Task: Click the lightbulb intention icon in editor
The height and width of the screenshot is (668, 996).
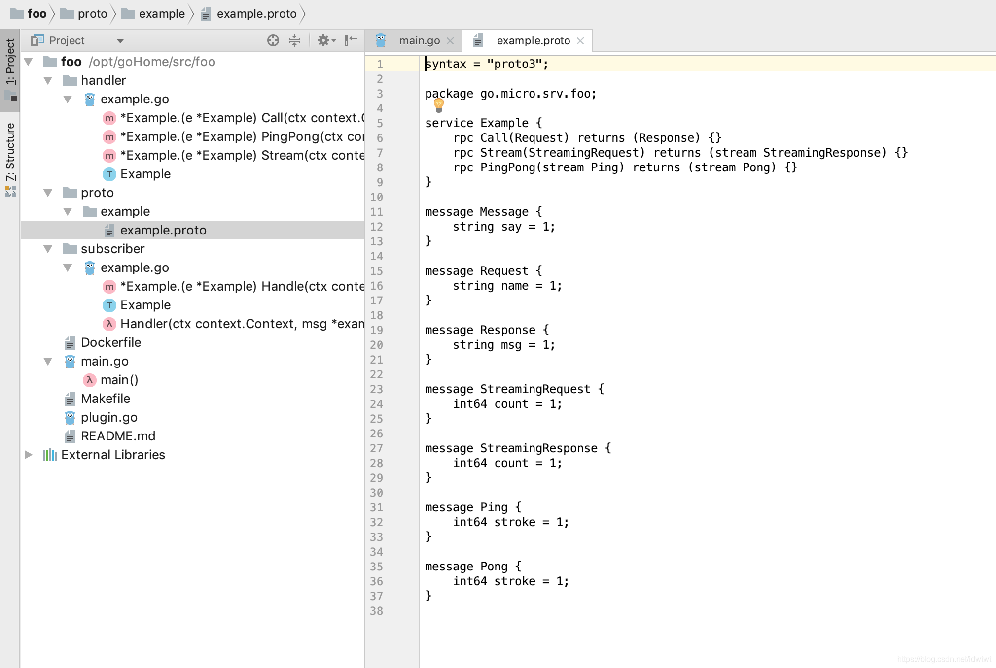Action: 438,104
